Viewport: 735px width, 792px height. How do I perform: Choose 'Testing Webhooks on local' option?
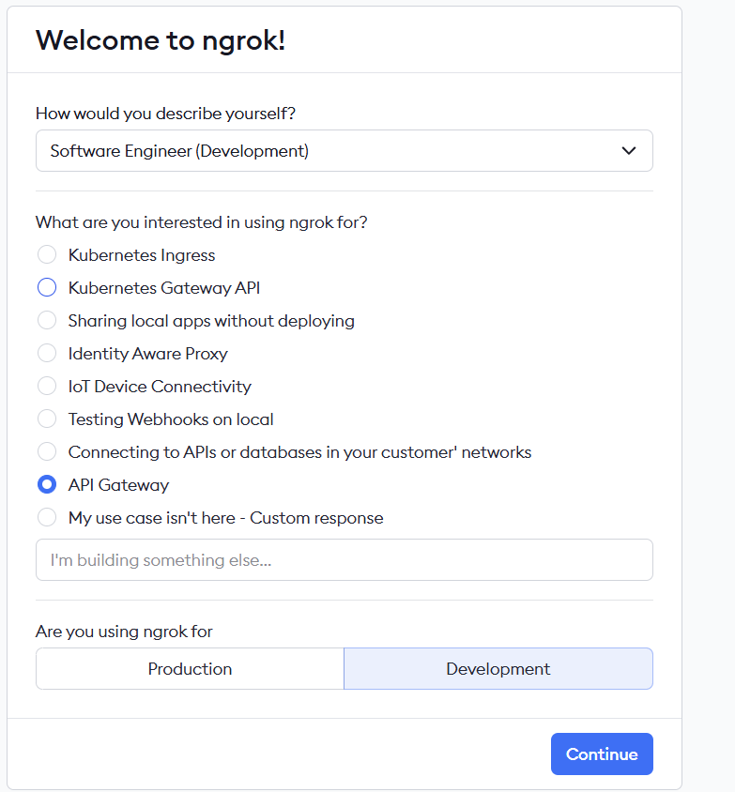(47, 419)
